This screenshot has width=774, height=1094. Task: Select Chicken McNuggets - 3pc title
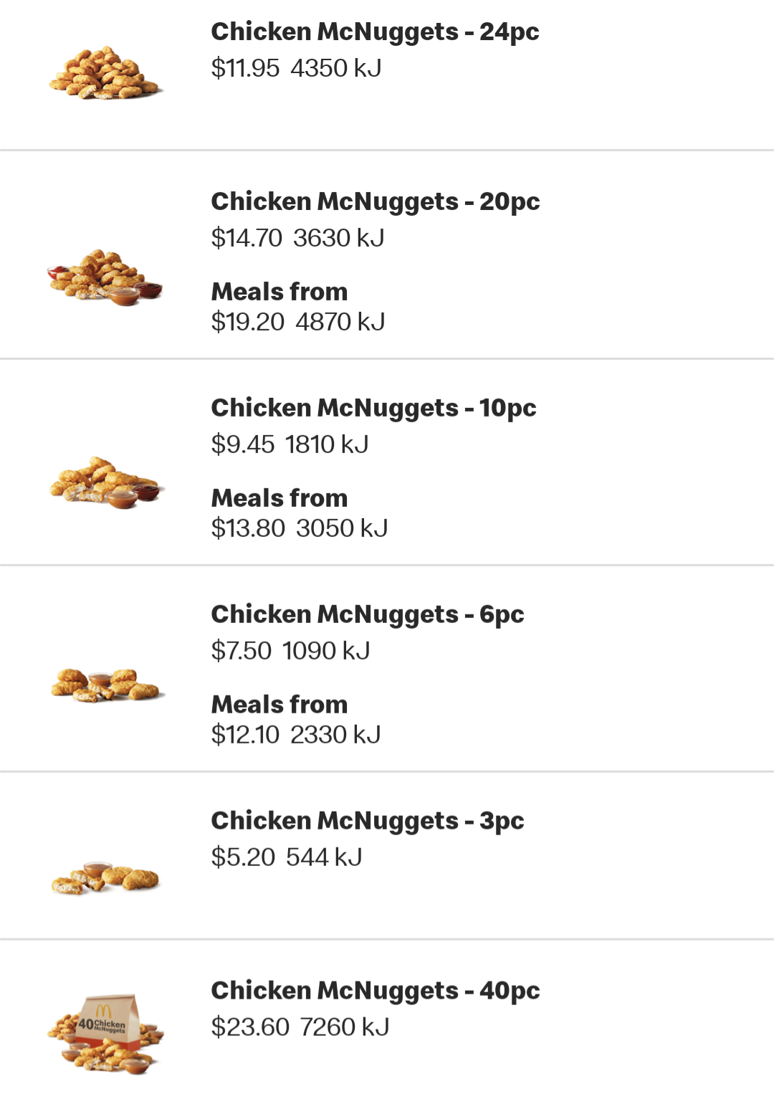click(x=368, y=821)
